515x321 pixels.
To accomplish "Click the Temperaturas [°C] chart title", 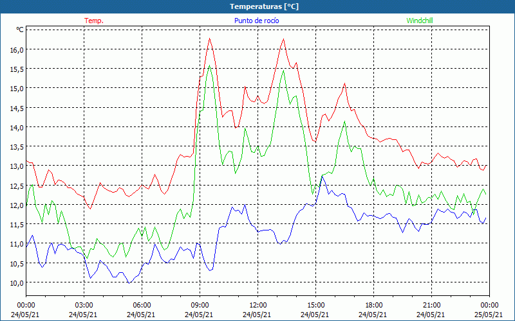I will coord(264,6).
